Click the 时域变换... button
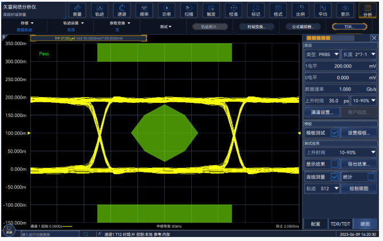Image resolution: width=383 pixels, height=241 pixels. (x=256, y=27)
